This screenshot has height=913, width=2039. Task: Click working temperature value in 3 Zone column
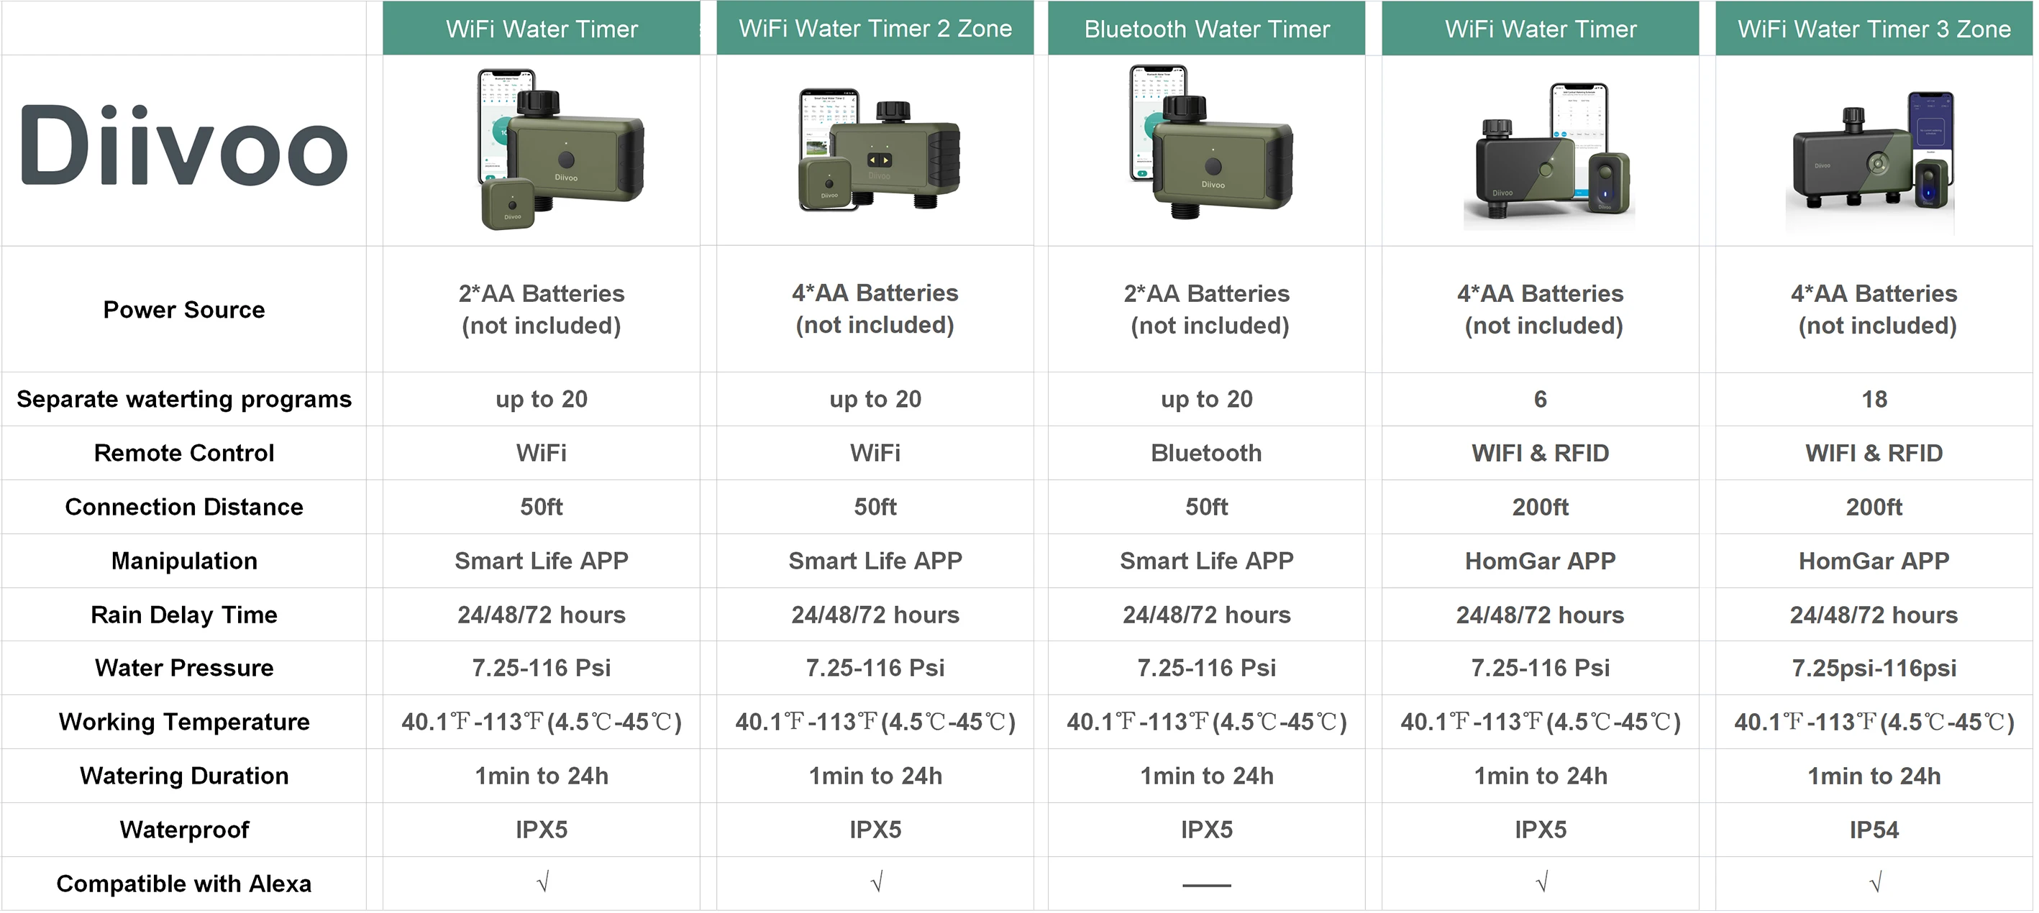(1874, 722)
